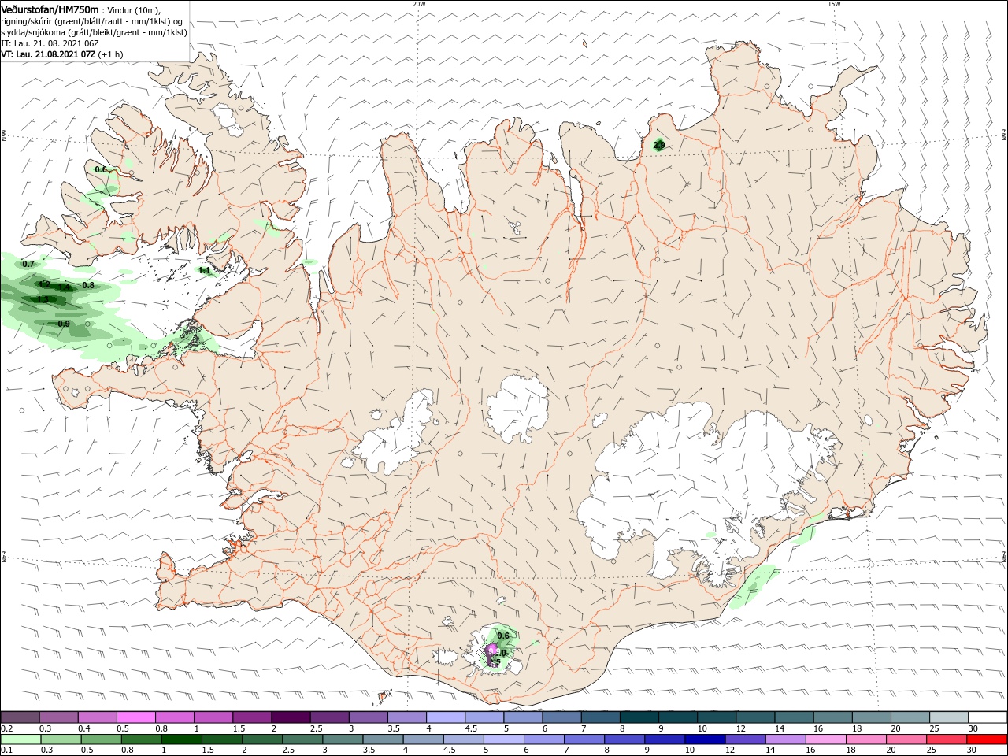Viewport: 1008px width, 756px height.
Task: Click the 2.9 precipitation value on north coast
Action: click(x=659, y=145)
